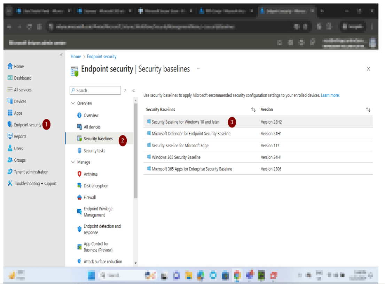This screenshot has height=284, width=385.
Task: Switch to the first browser tab
Action: click(x=43, y=11)
